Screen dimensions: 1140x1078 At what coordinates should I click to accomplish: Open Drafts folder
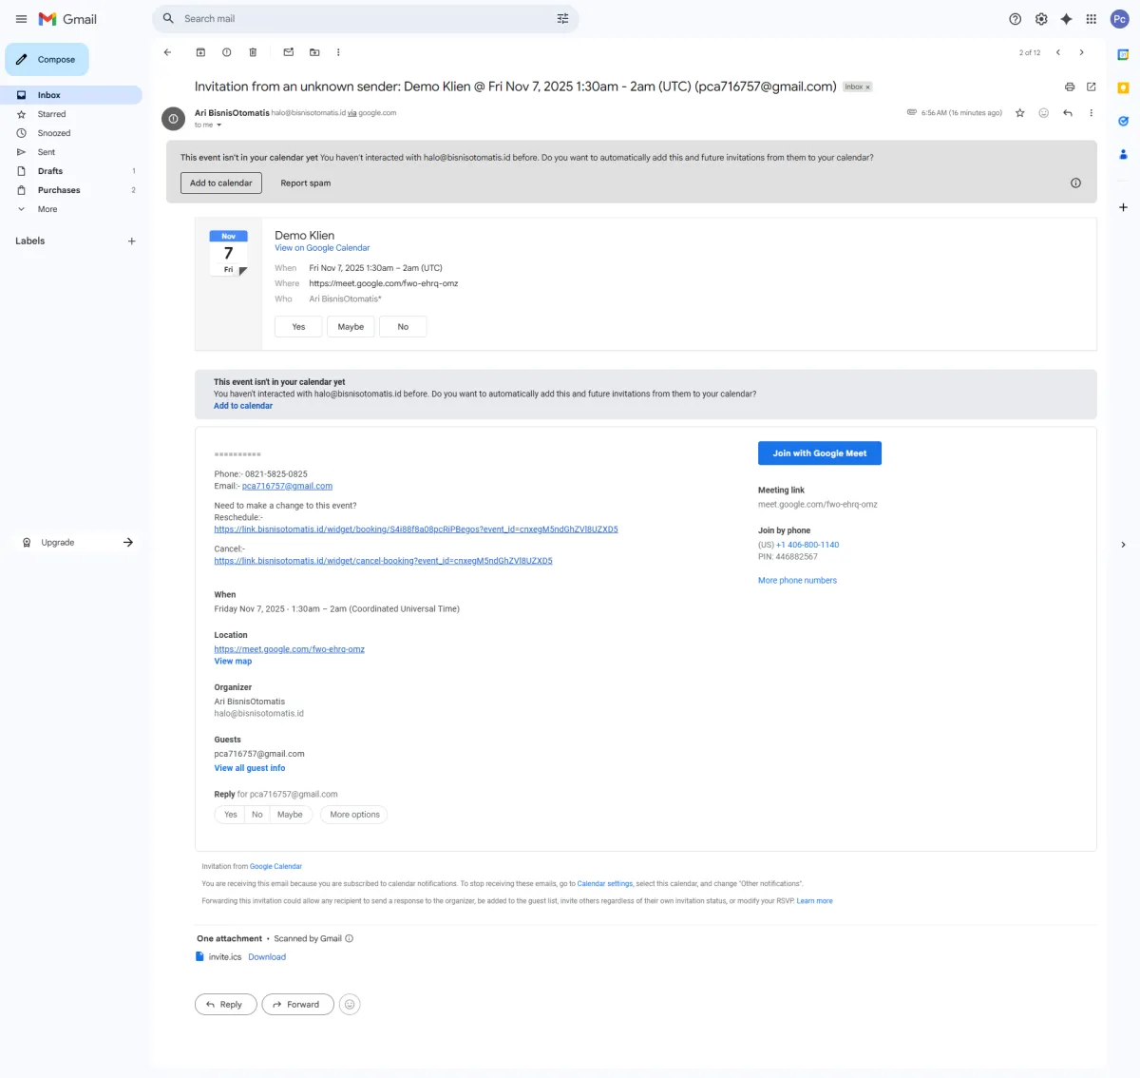pyautogui.click(x=71, y=171)
